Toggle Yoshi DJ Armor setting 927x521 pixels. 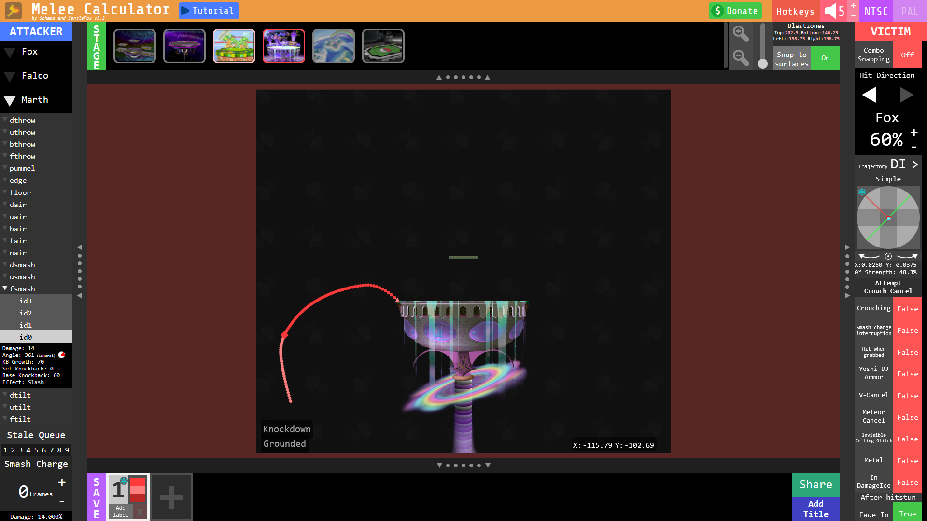click(908, 374)
